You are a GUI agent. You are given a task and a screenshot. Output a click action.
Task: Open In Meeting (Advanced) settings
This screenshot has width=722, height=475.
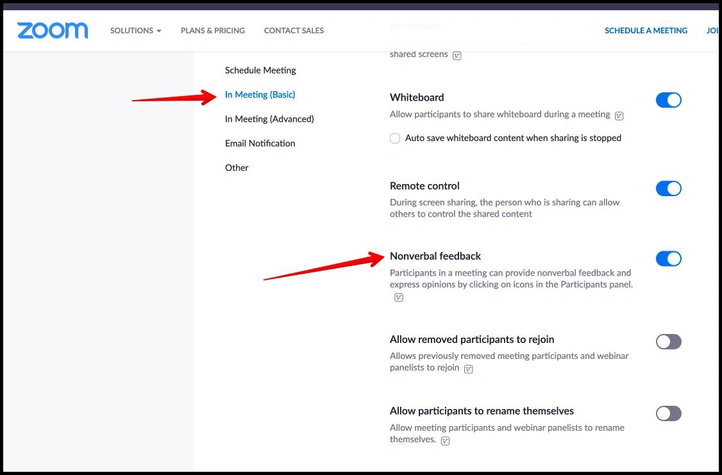[269, 119]
